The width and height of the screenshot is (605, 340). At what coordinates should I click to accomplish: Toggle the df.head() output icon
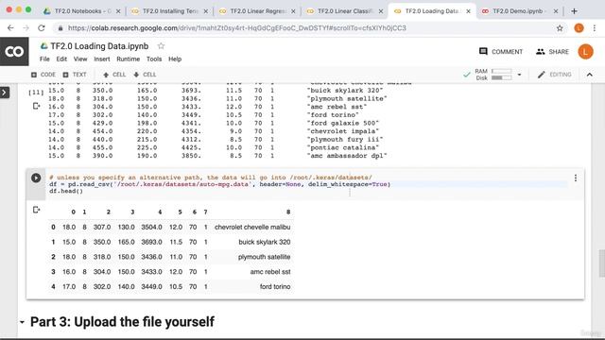[36, 210]
